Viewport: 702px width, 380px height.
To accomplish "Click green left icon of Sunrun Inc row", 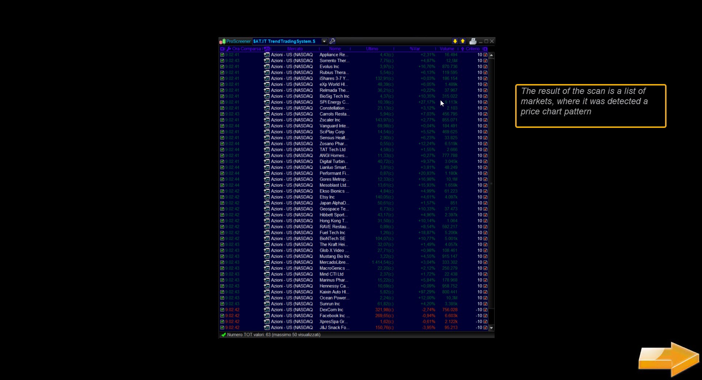I will [222, 304].
